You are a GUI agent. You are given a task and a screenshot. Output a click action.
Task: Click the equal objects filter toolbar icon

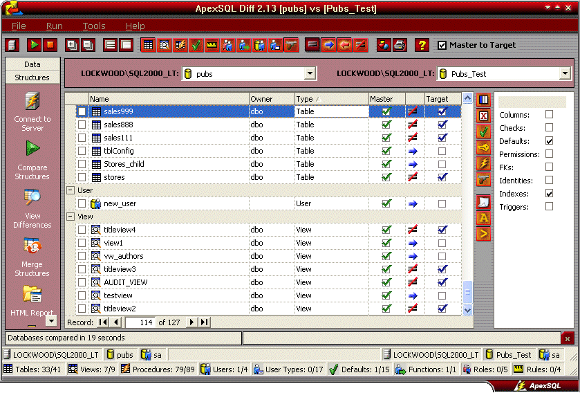click(x=312, y=45)
